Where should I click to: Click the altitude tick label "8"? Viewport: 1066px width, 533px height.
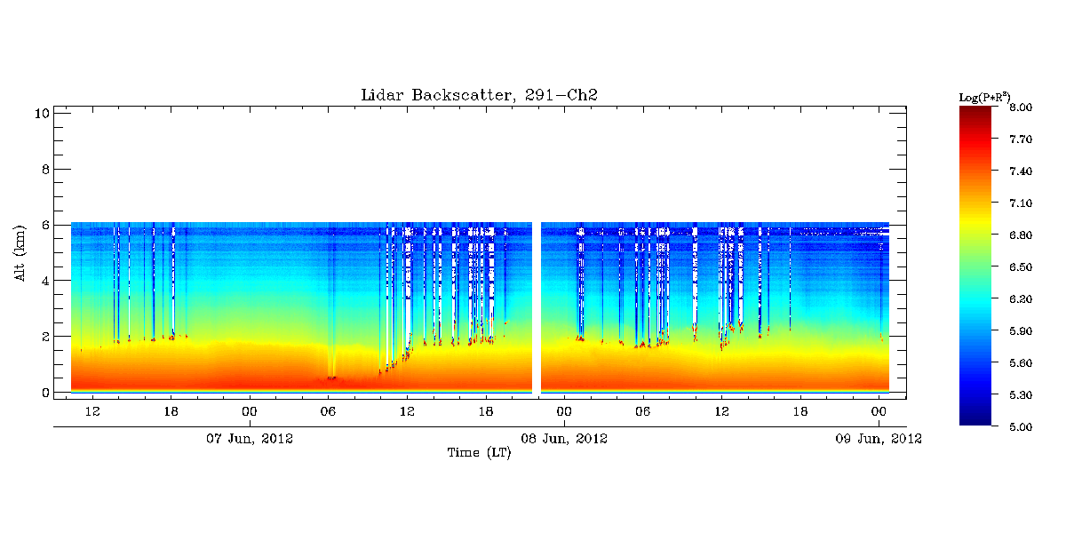coord(44,169)
